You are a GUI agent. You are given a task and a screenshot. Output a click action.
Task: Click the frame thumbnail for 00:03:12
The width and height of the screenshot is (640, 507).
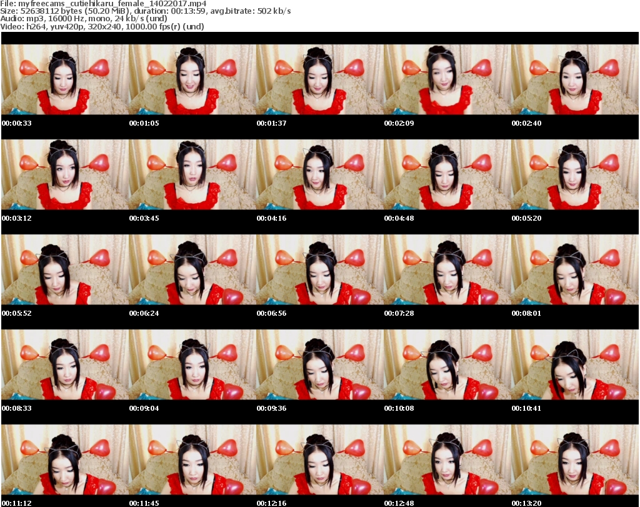click(65, 174)
